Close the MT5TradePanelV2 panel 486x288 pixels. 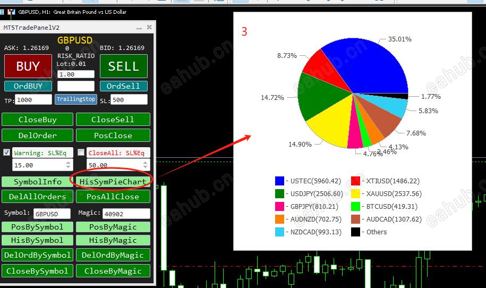click(149, 27)
